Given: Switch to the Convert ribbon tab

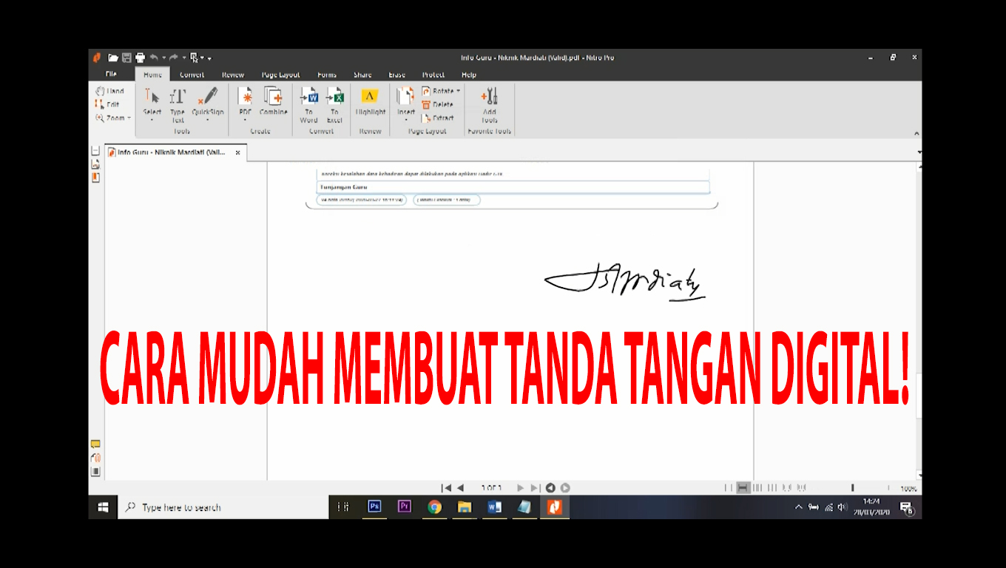Looking at the screenshot, I should coord(192,75).
